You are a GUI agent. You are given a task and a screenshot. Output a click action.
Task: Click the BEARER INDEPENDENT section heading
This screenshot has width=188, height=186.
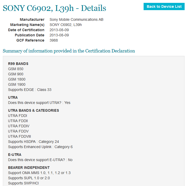coord(29,168)
